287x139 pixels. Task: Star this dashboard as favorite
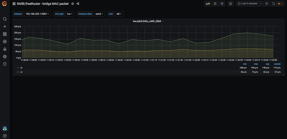click(73, 4)
